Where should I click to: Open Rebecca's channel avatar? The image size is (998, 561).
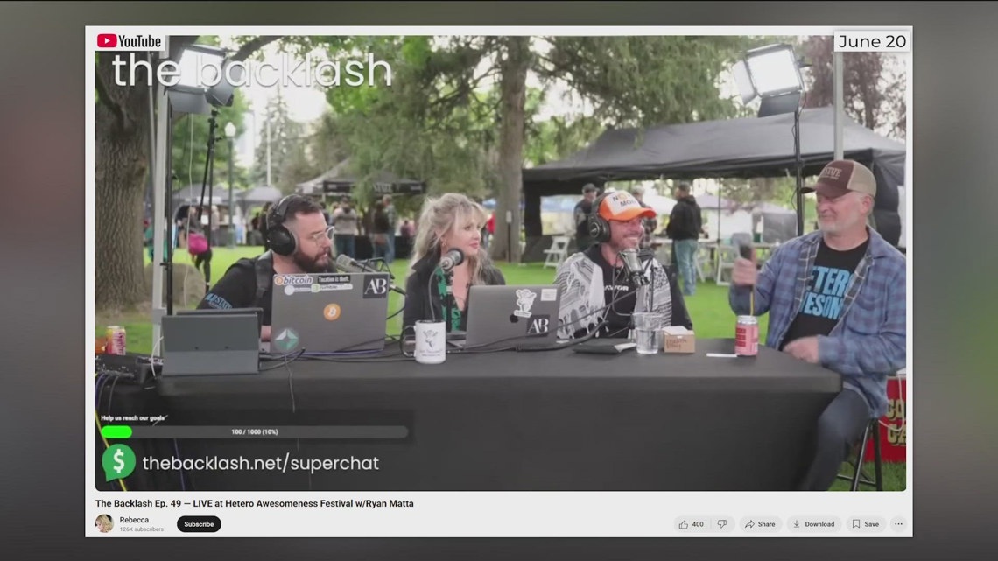coord(104,523)
